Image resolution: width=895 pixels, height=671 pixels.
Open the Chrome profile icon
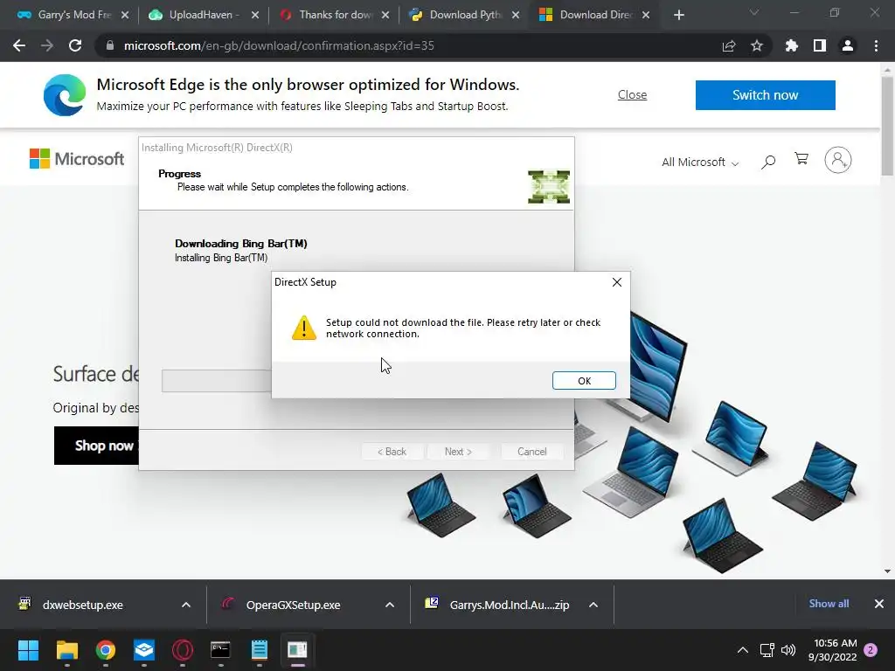(848, 45)
